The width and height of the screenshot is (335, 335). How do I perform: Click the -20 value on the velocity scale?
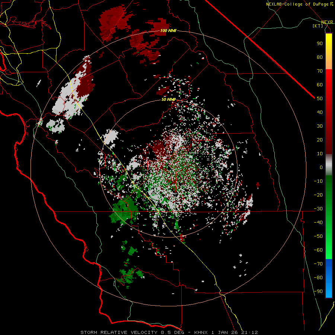pyautogui.click(x=318, y=195)
